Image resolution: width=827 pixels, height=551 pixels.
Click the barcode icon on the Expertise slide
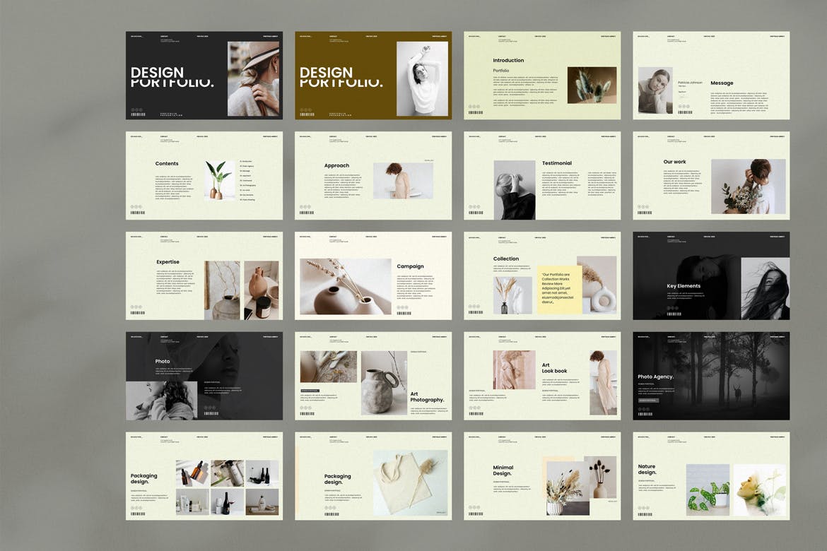point(137,313)
